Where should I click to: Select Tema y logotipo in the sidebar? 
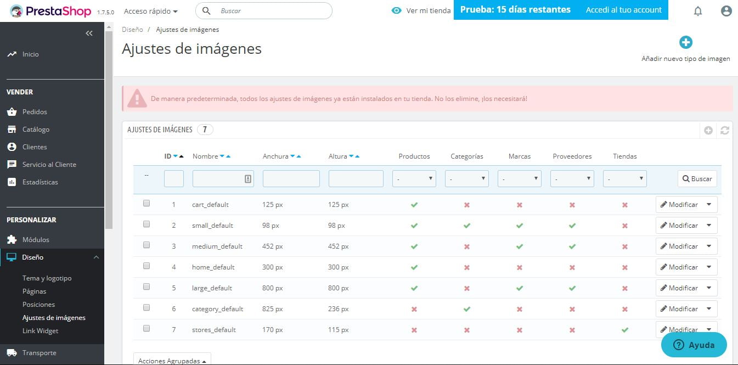[46, 278]
